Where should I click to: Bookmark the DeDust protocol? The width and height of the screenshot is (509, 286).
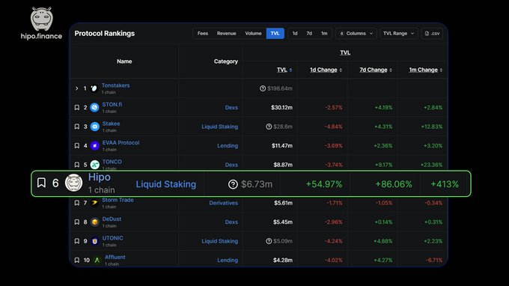coord(77,222)
